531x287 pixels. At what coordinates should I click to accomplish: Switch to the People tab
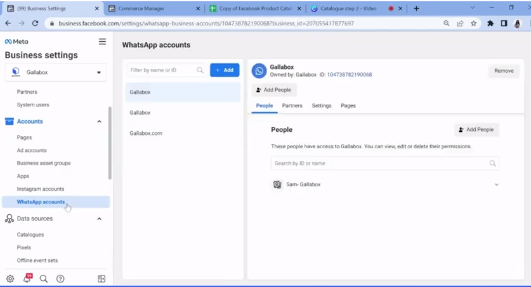pos(265,105)
